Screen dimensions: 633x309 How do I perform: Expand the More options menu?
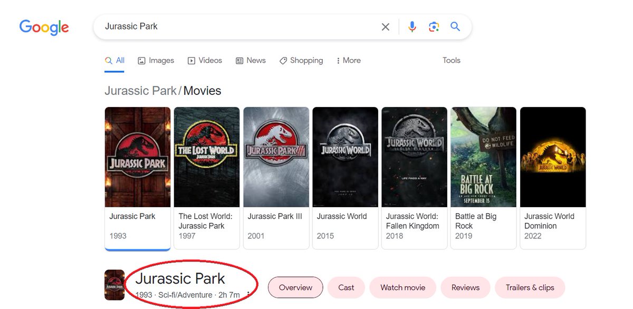(349, 61)
